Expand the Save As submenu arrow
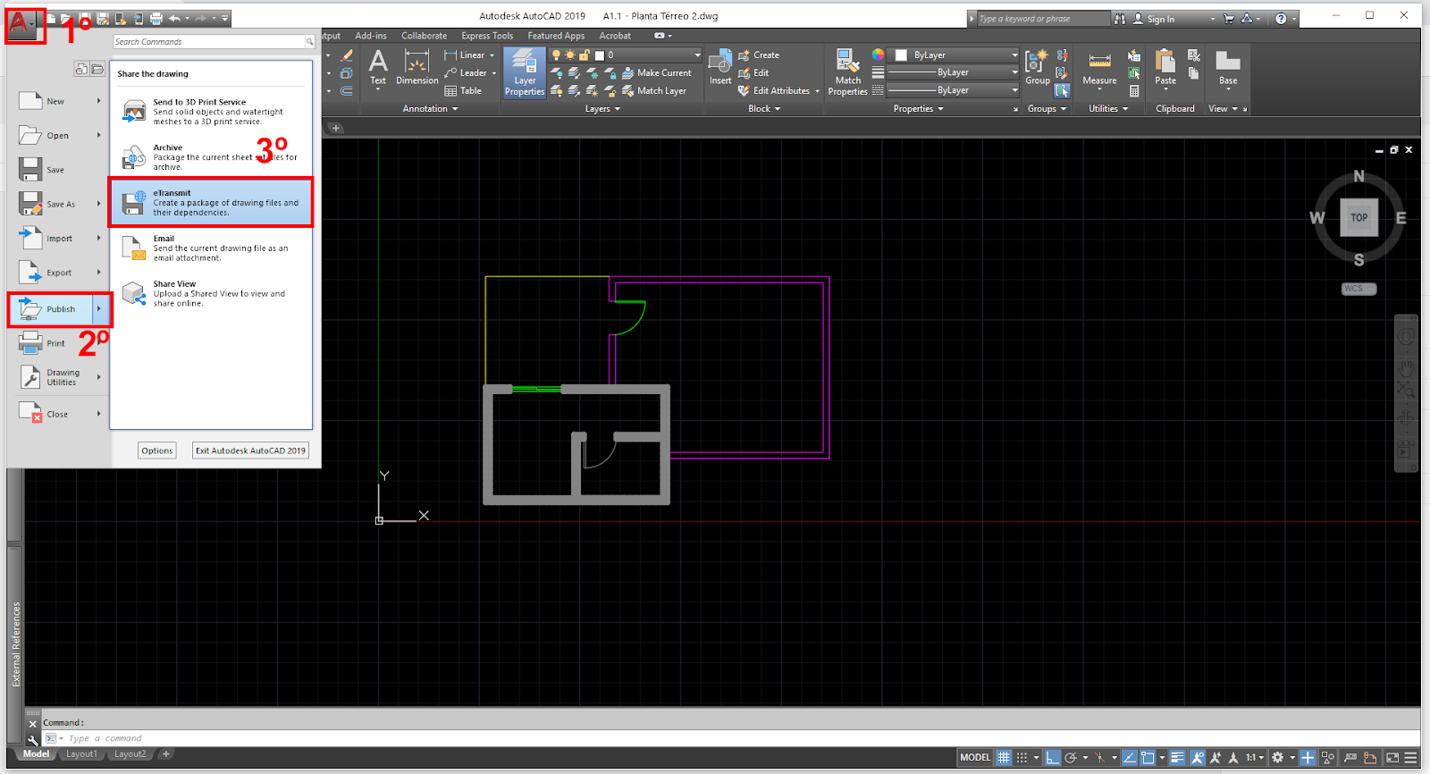The height and width of the screenshot is (774, 1430). [x=99, y=204]
